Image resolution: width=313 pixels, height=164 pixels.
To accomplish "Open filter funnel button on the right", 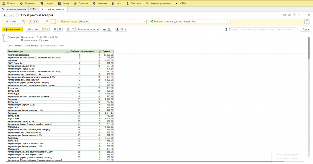I will (x=307, y=22).
